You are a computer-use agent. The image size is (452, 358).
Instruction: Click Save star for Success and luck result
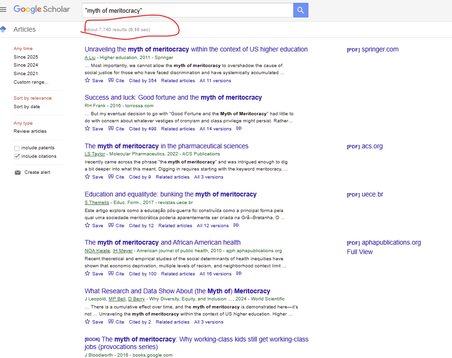coord(87,128)
